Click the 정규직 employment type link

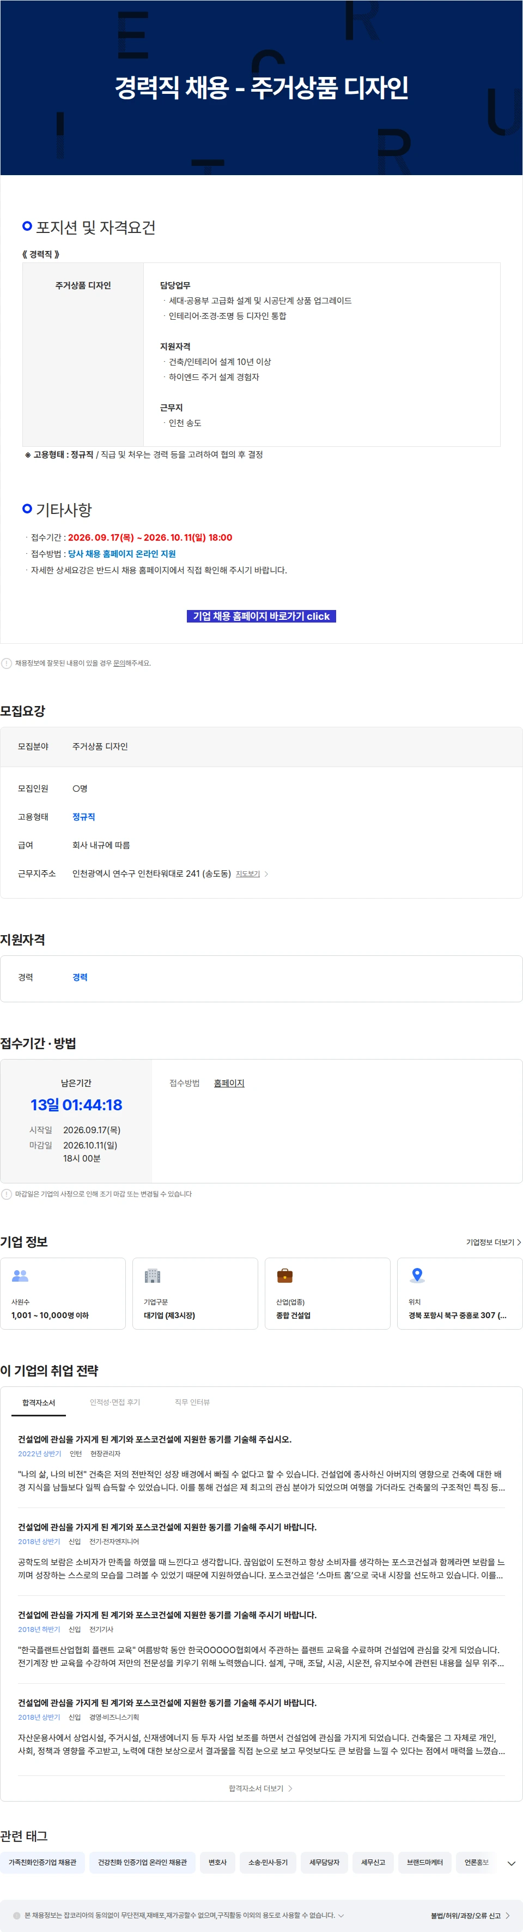[x=84, y=817]
